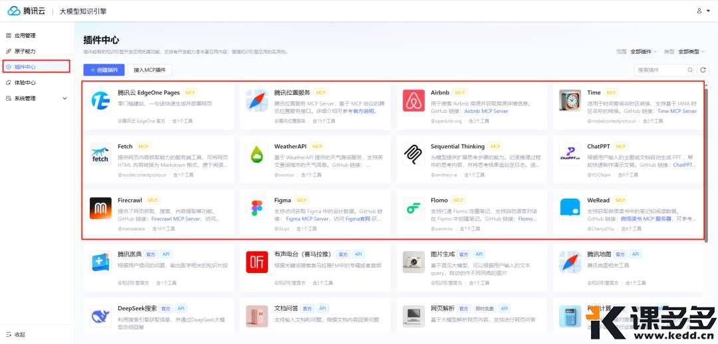Click the 腾讯云 EdgeOne Pages title

click(149, 92)
